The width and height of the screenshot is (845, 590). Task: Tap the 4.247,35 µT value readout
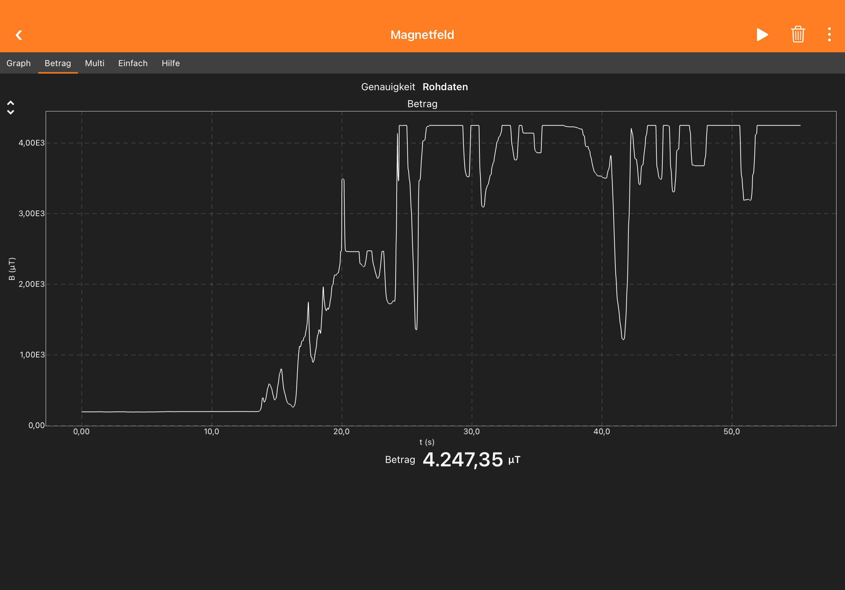[x=462, y=459]
